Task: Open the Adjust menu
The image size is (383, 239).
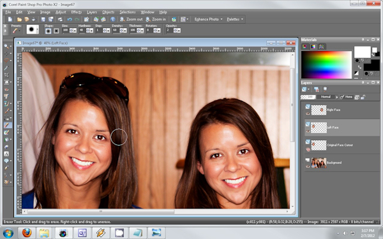Action: point(61,12)
